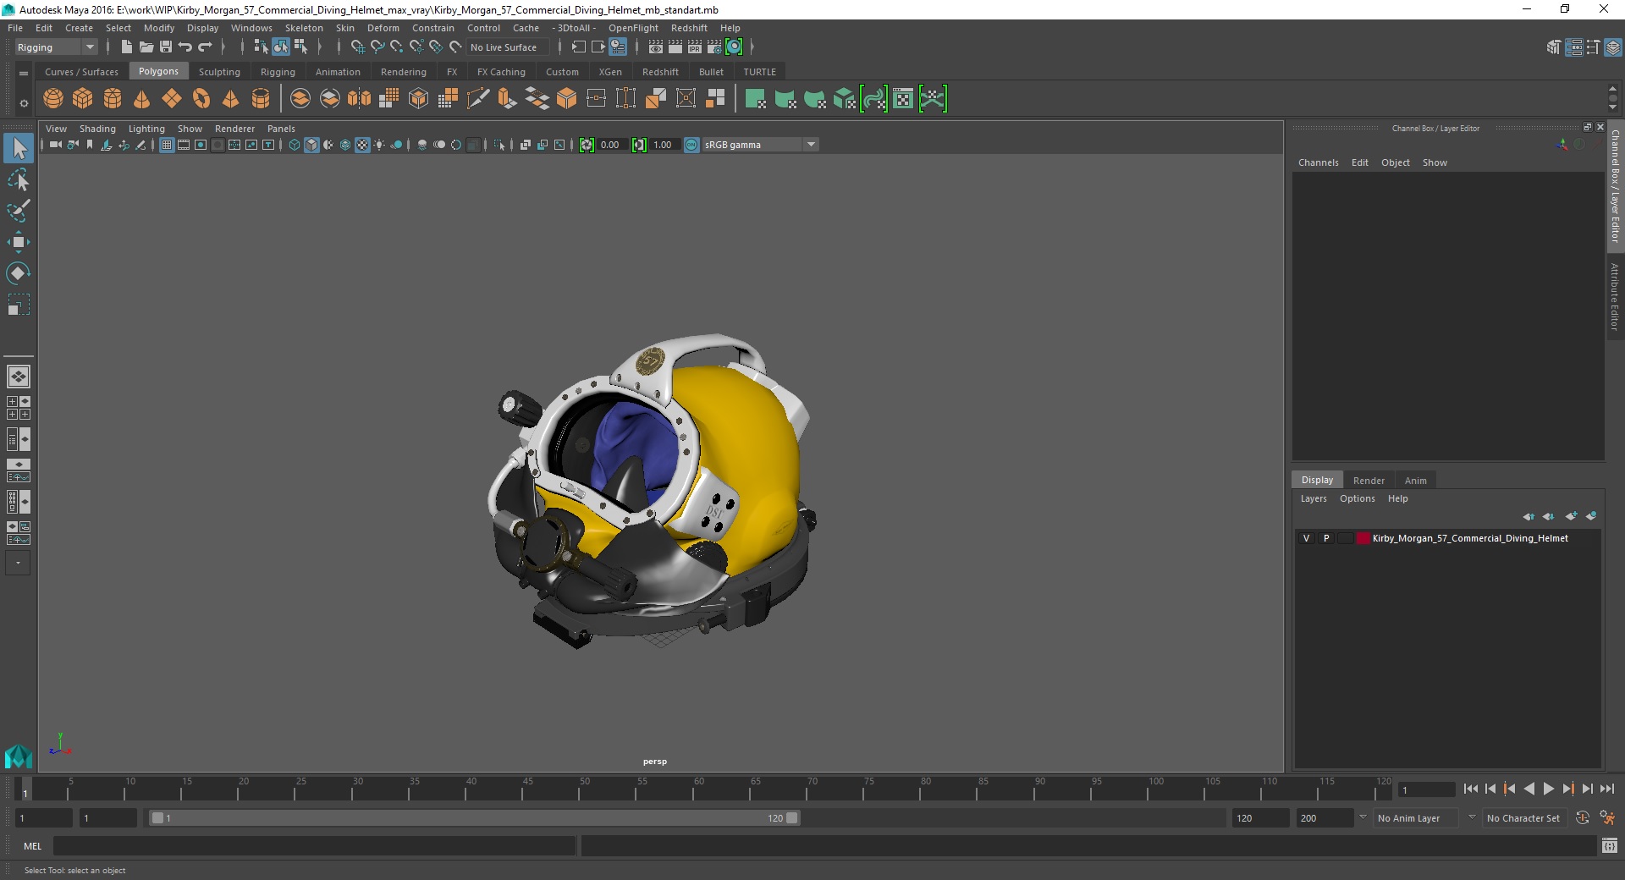Open the Layers menu in Layer Editor
The image size is (1625, 880).
pyautogui.click(x=1314, y=498)
